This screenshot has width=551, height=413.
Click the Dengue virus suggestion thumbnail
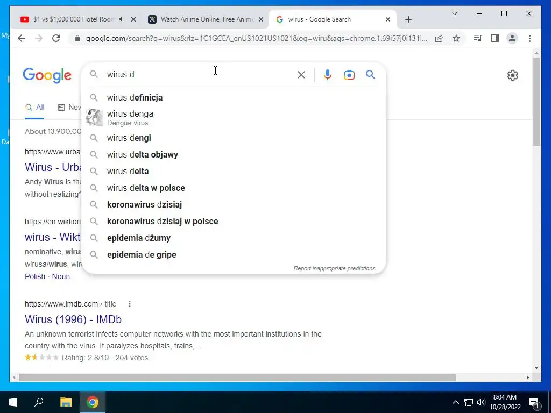pyautogui.click(x=95, y=118)
